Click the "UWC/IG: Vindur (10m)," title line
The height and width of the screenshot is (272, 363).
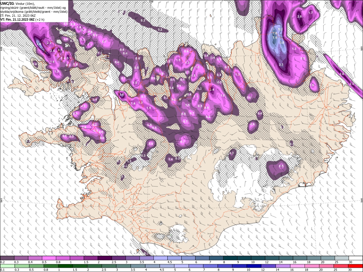point(17,3)
